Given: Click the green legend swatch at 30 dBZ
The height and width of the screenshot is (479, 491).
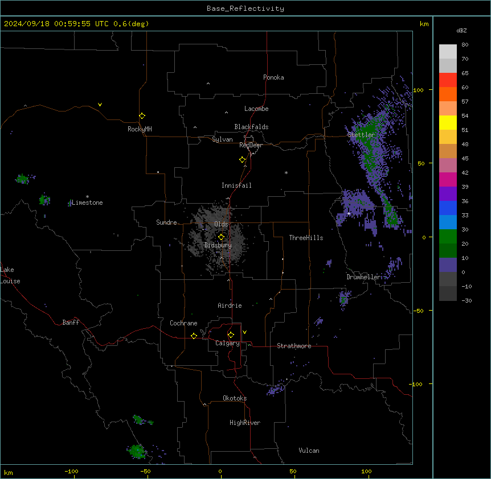Looking at the screenshot, I should coord(448,237).
